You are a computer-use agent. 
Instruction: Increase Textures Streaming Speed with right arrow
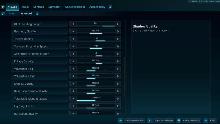pos(118,46)
